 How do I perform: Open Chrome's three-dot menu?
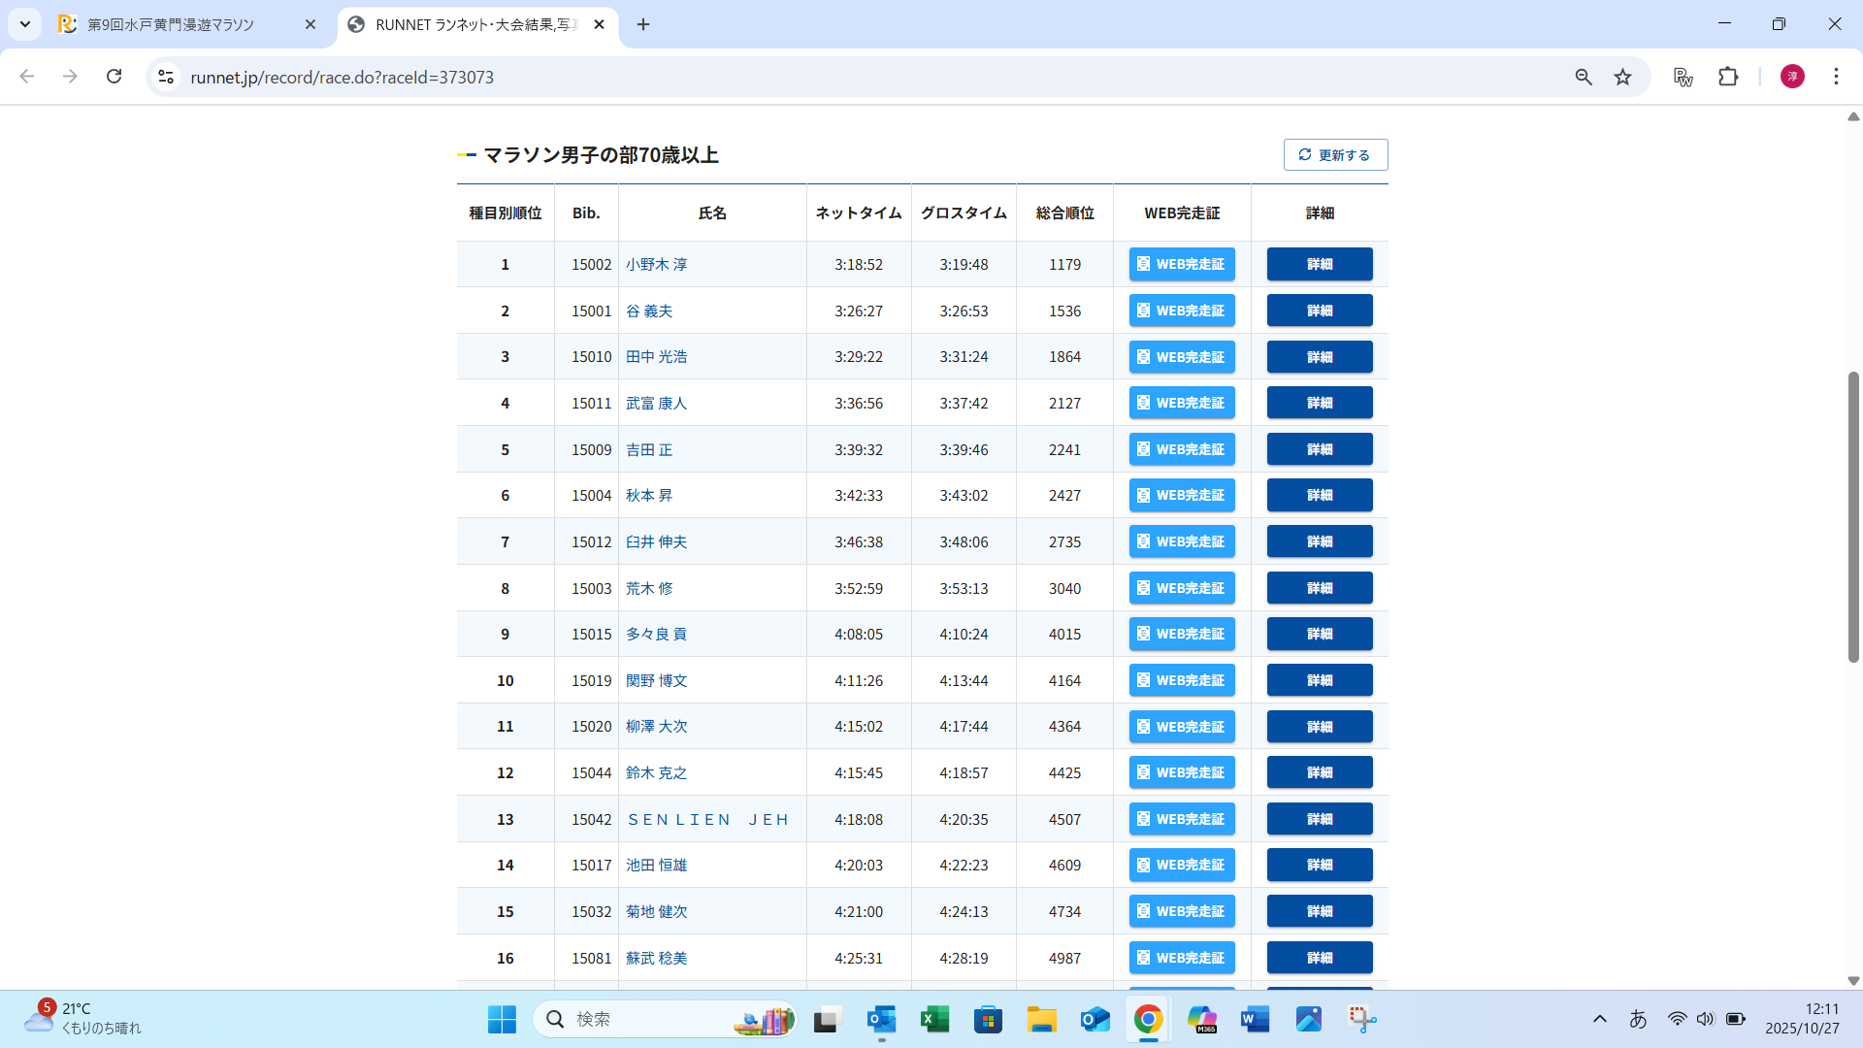coord(1836,77)
